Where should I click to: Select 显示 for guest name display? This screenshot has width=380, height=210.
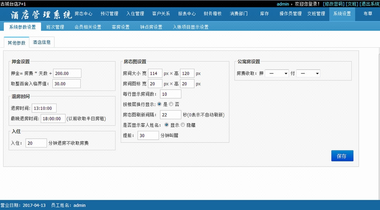(166, 125)
